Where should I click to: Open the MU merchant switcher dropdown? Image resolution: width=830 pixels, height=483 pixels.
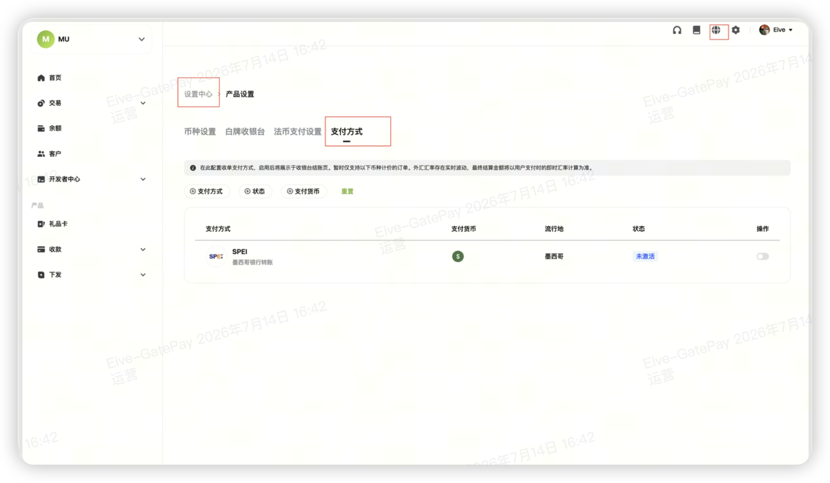click(91, 39)
